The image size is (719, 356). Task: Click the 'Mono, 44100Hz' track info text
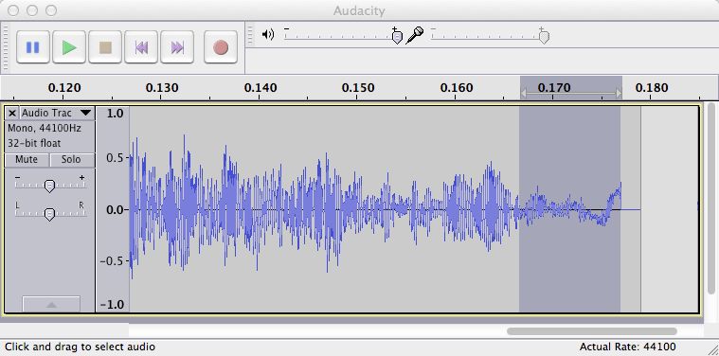pyautogui.click(x=44, y=128)
